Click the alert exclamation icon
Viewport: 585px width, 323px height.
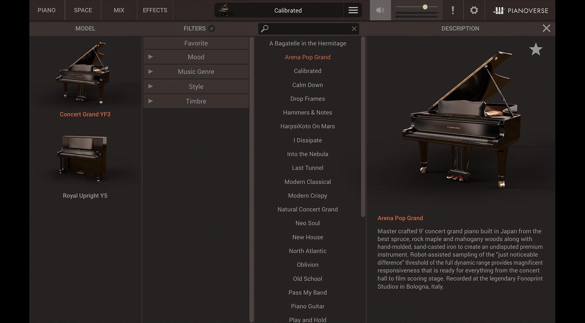tap(453, 10)
